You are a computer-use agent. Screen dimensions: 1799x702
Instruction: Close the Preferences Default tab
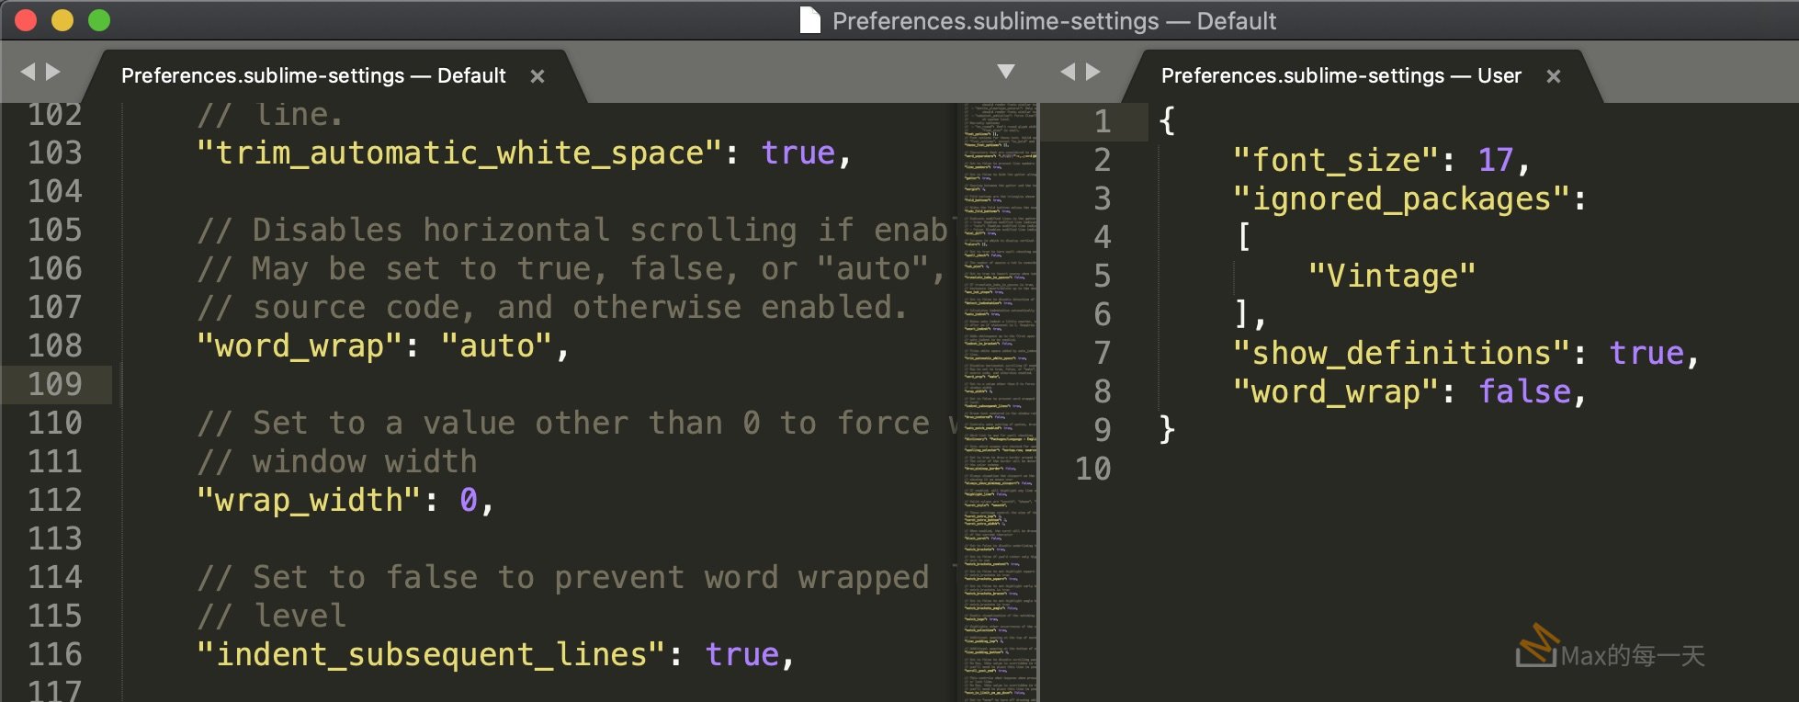(x=537, y=76)
